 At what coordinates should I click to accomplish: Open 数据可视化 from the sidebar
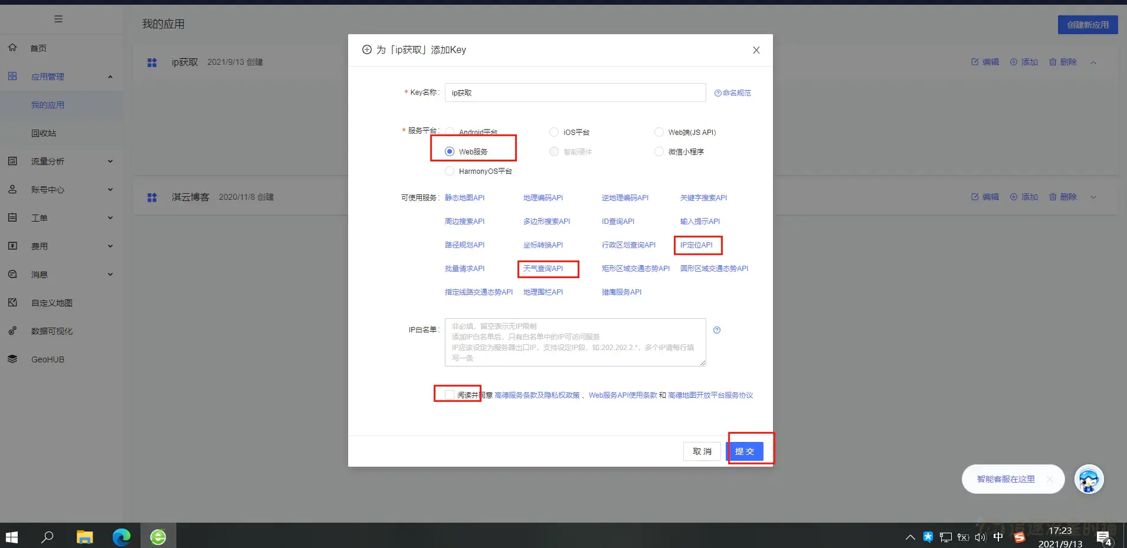coord(51,331)
